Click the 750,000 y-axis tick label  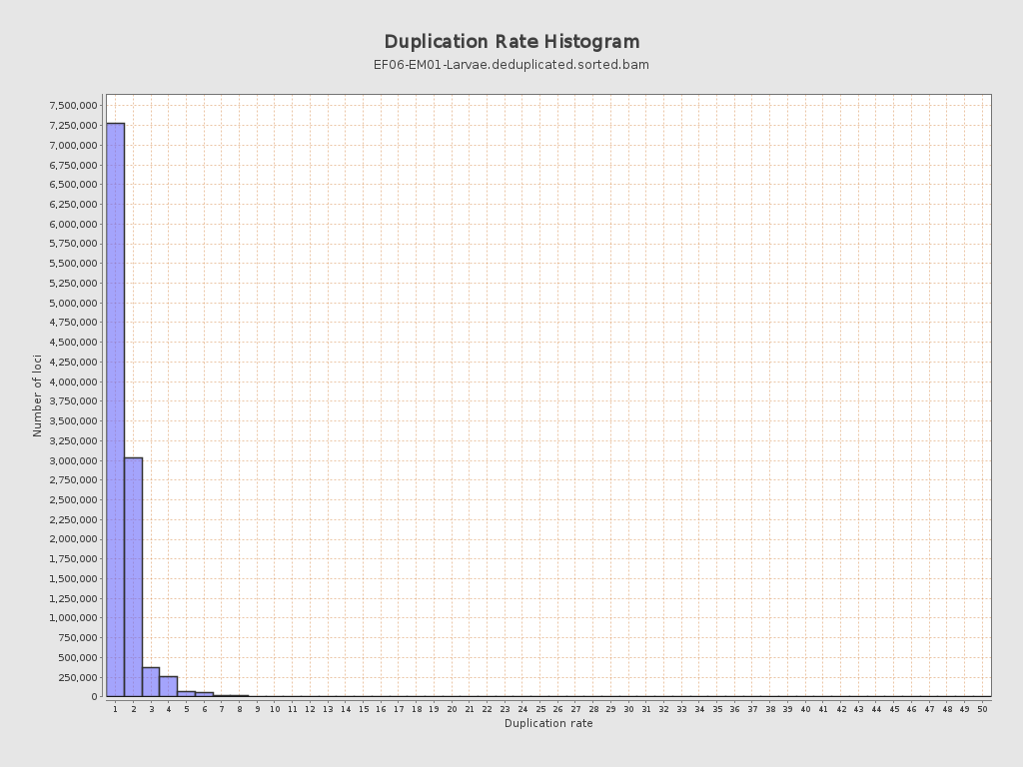pyautogui.click(x=78, y=638)
